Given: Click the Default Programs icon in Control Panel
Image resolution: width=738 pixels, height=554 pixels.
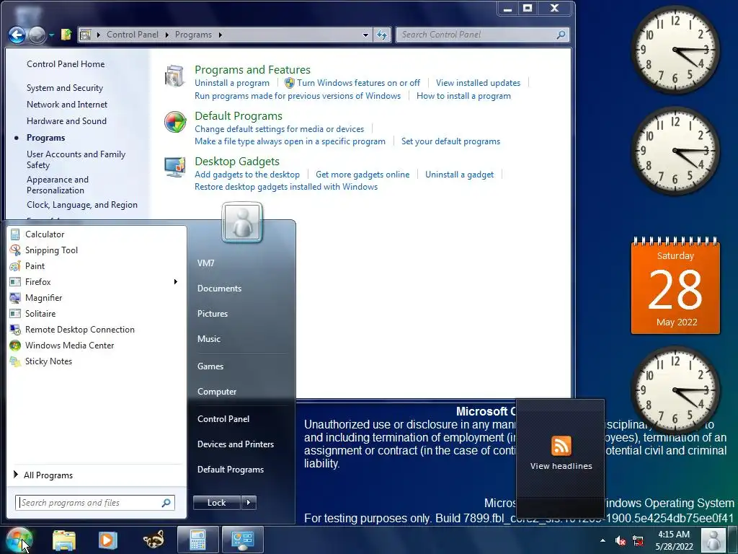Looking at the screenshot, I should point(175,122).
